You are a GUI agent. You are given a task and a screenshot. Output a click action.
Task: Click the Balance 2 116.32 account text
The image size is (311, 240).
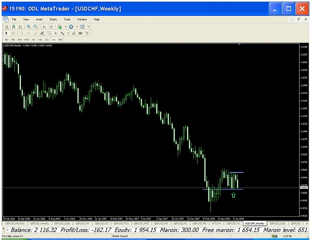click(33, 230)
